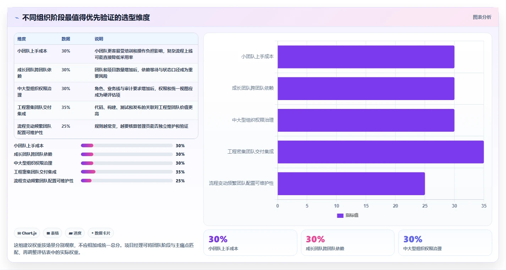Click the description starting 代码、构建、测试
Viewport: 506px width, 270px height.
(144, 110)
